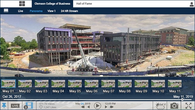Select the May 07 thumbnail
The height and width of the screenshot is (110, 195).
pos(108,83)
